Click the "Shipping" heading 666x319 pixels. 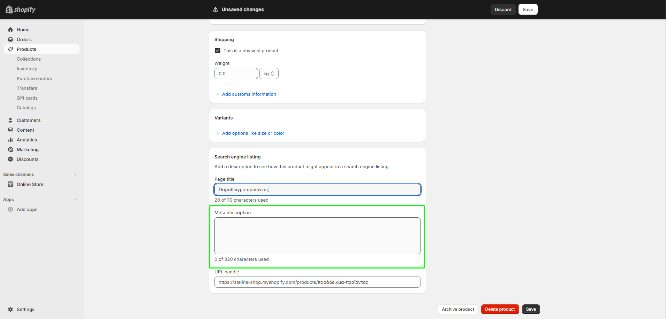pos(224,39)
